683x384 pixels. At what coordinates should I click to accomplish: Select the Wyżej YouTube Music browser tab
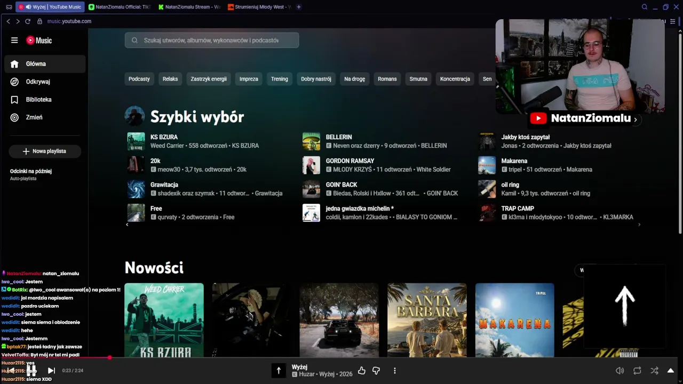50,7
